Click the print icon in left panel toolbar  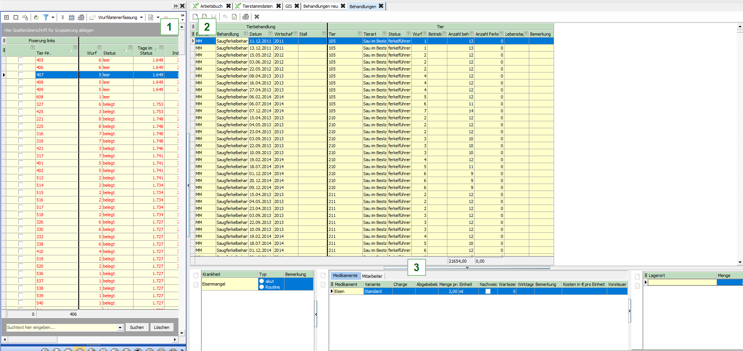point(81,17)
